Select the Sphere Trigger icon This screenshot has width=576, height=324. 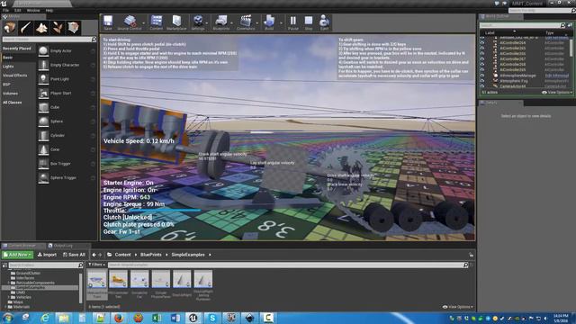tap(43, 178)
